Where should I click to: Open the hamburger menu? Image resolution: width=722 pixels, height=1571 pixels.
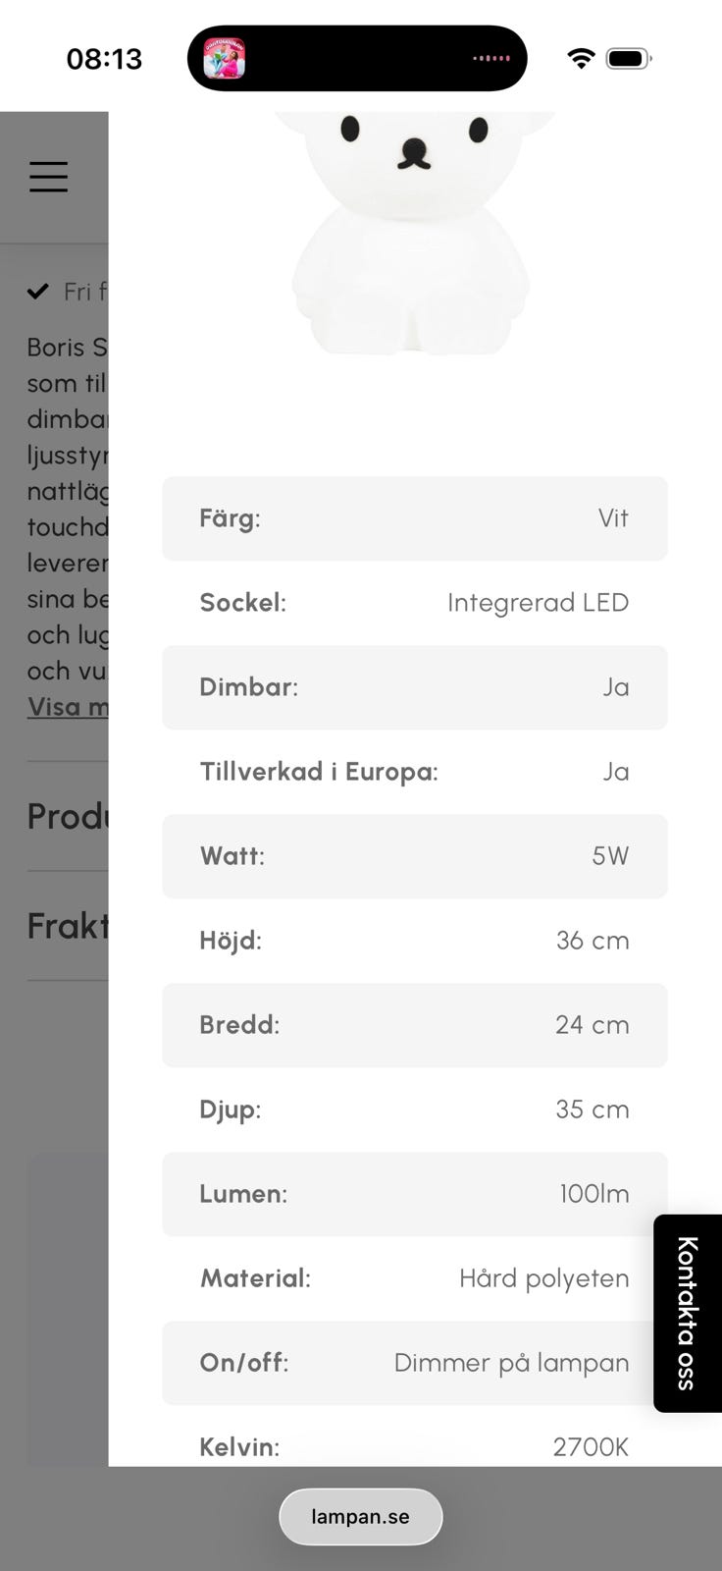(48, 177)
